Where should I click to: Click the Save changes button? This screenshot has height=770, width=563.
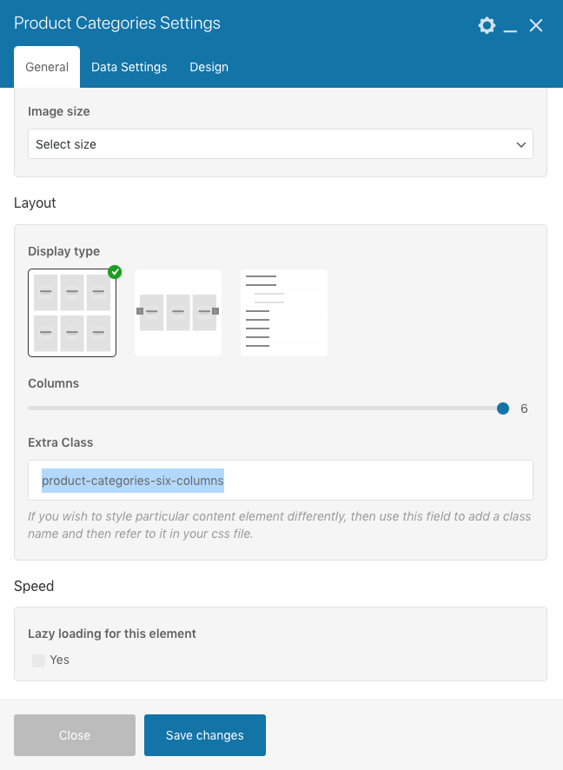(x=205, y=735)
